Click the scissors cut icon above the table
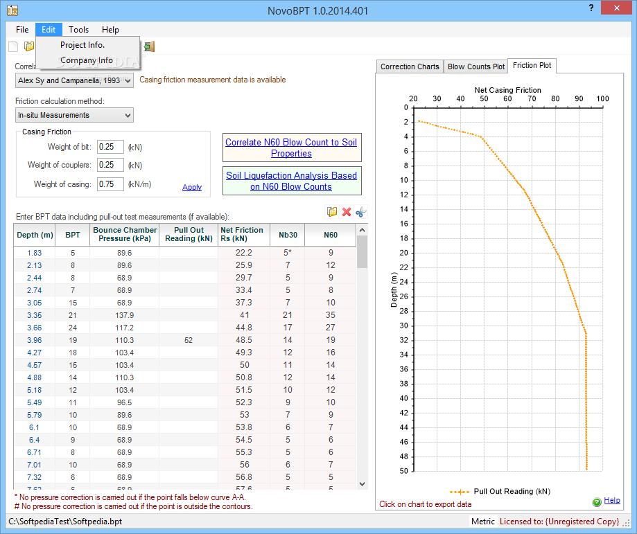The height and width of the screenshot is (534, 637). click(x=360, y=211)
